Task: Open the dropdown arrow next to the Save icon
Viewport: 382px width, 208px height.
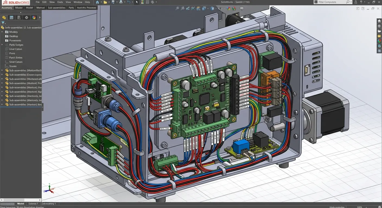Action: 117,2
